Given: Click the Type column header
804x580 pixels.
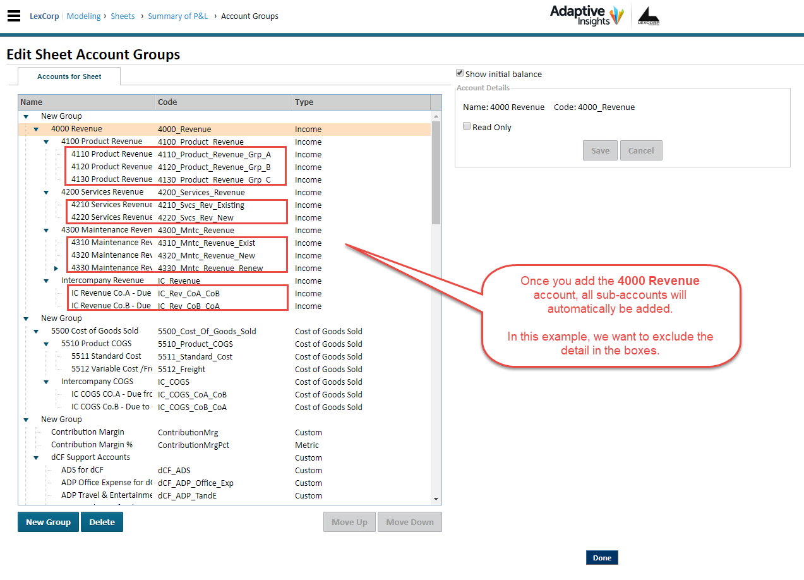Looking at the screenshot, I should (361, 102).
